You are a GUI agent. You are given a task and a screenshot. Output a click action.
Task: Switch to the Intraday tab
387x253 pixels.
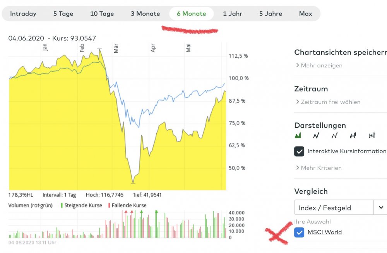tap(23, 14)
